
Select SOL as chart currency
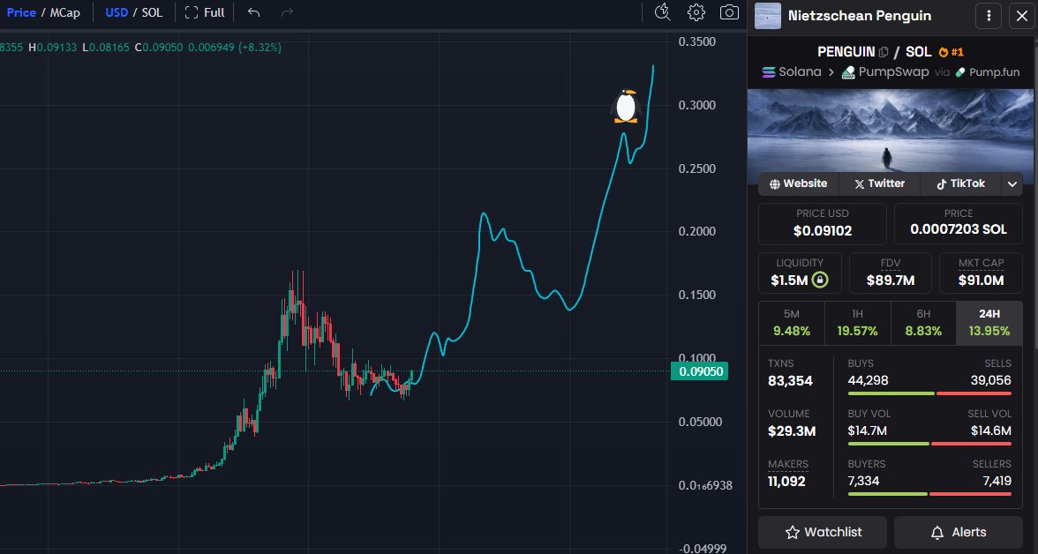[x=152, y=12]
